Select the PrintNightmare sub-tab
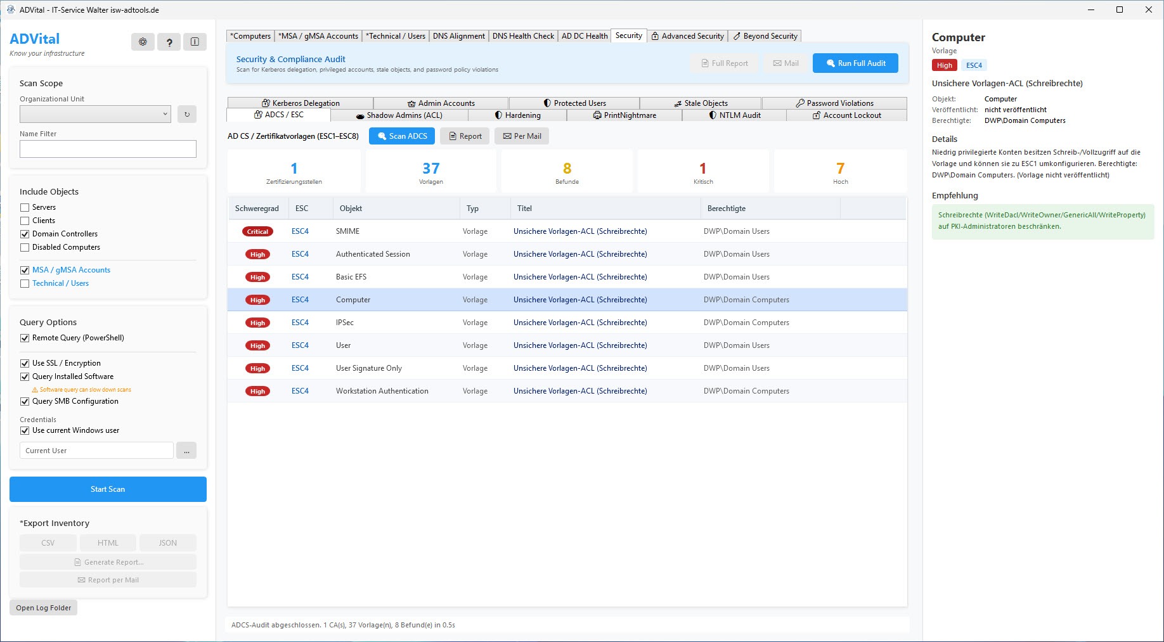 click(624, 115)
